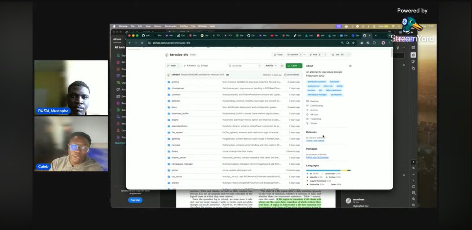
Task: Click the browser reload icon
Action: [142, 42]
